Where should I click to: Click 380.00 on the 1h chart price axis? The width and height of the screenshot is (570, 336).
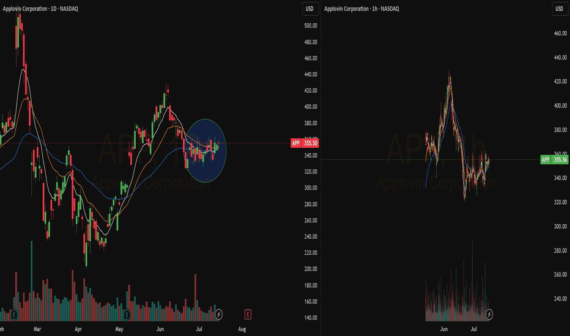tap(560, 130)
